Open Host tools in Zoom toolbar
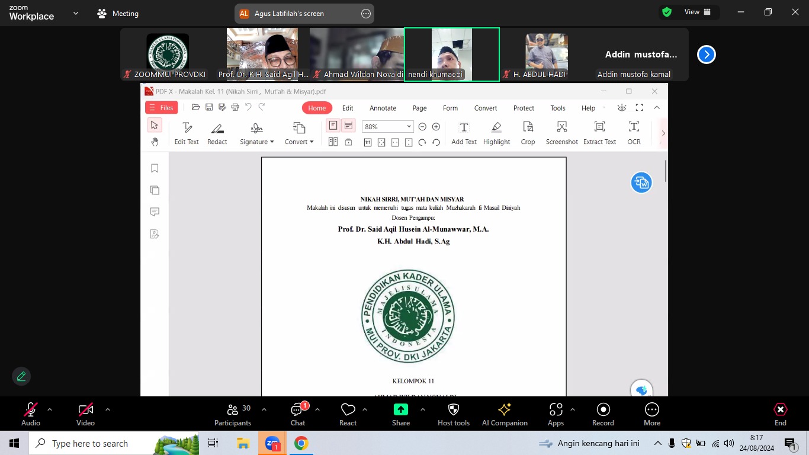Screen dimensions: 809x455 tap(453, 414)
